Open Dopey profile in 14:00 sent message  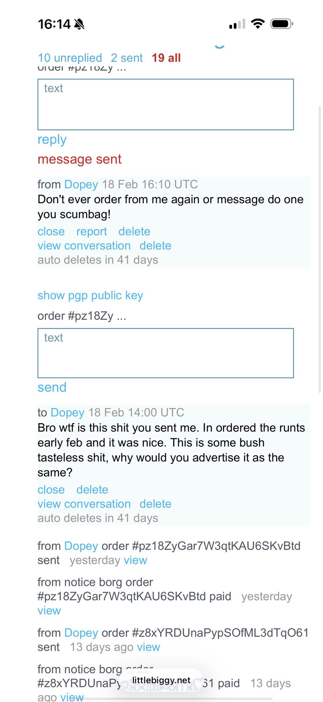point(67,413)
